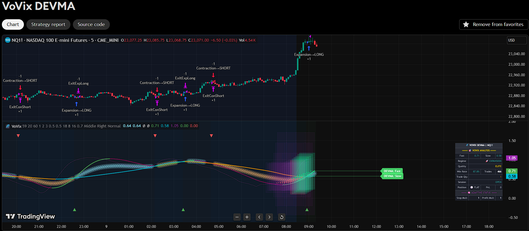Viewport: 529px width, 231px height.
Task: Click the 20:00 time axis label
Action: 16,227
